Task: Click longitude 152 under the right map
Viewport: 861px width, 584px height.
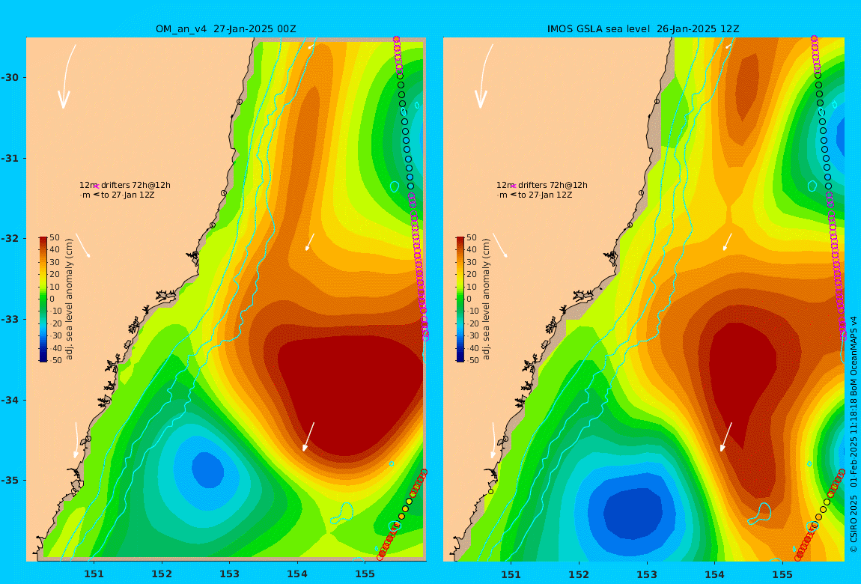Action: [x=579, y=574]
